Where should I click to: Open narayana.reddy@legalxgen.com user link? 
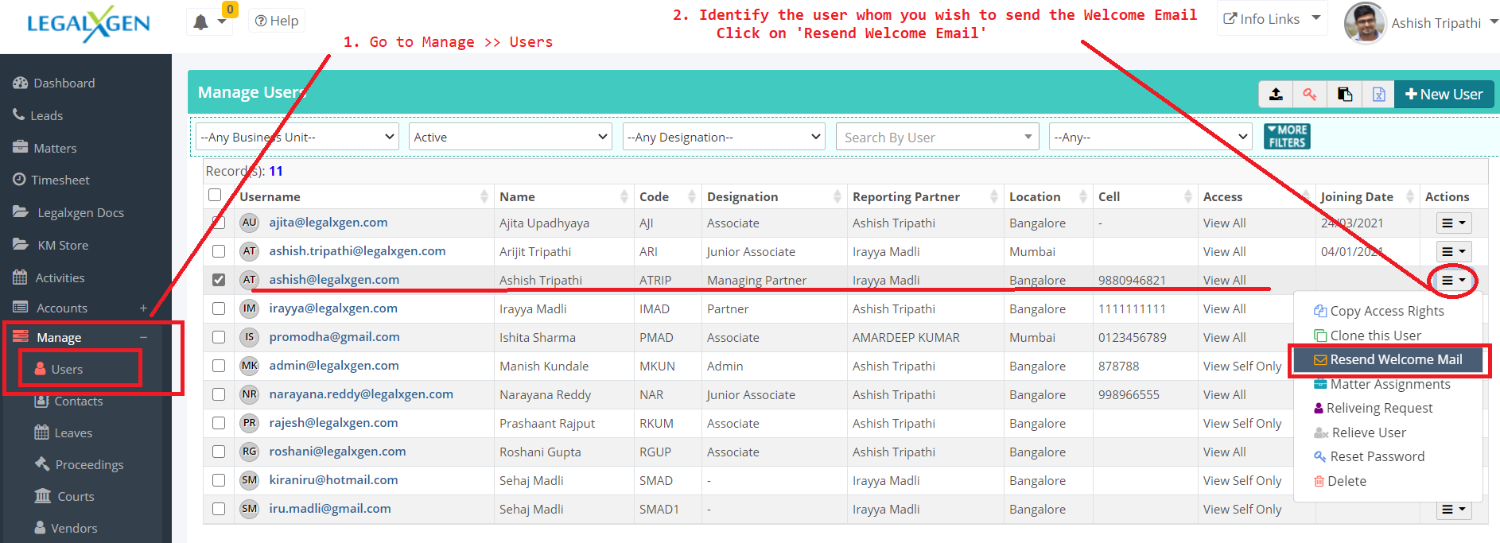coord(360,394)
